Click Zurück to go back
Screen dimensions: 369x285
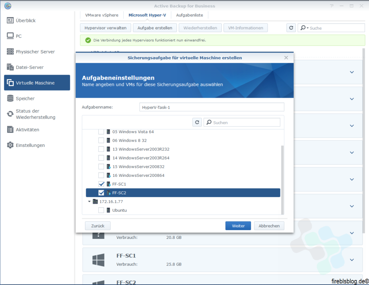[98, 225]
